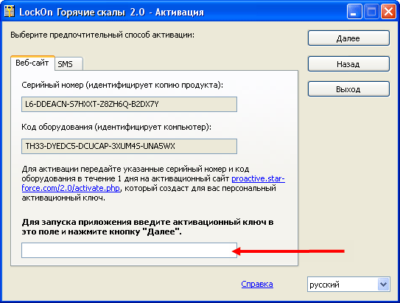This screenshot has height=303, width=400.
Task: Click the label Серийный номер text
Action: pos(122,85)
